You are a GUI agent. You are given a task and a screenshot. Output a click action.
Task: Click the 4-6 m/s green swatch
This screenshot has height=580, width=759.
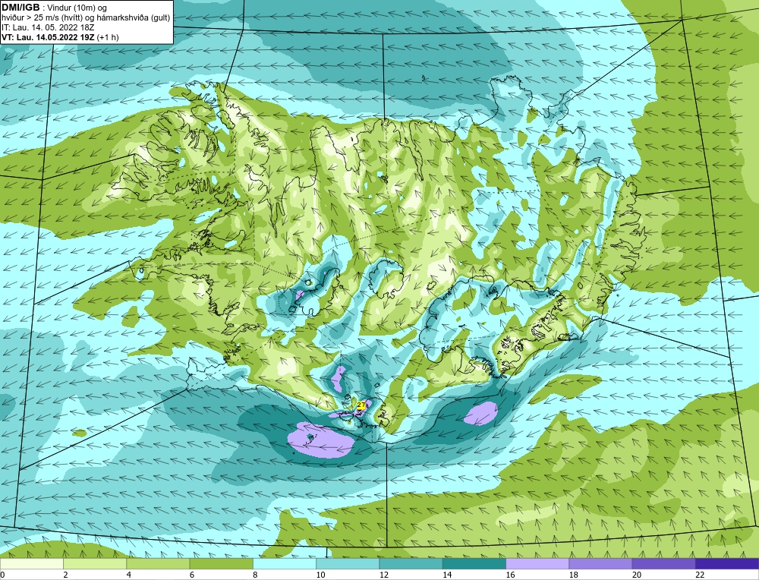pos(158,563)
